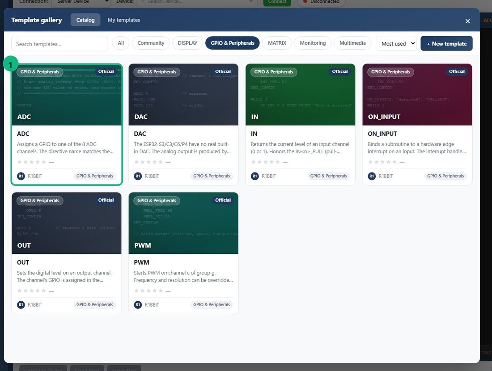
Task: Choose the Monitoring category filter
Action: tap(313, 43)
